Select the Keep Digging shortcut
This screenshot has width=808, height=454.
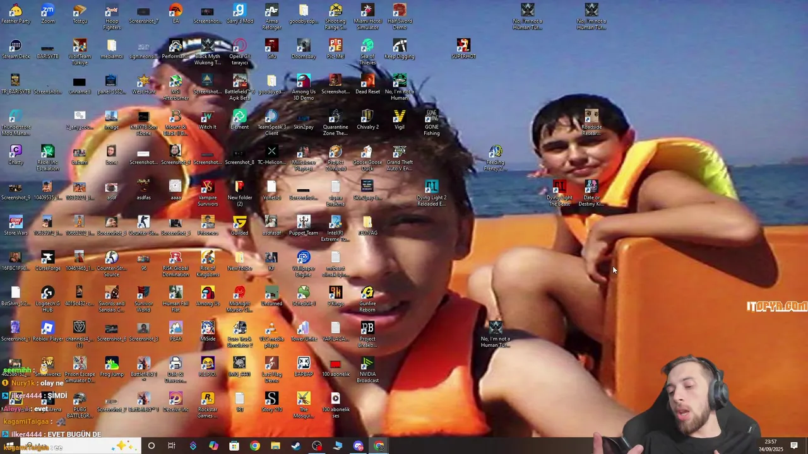coord(400,49)
